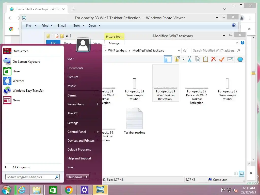Click the Cut scissors icon in Explorer toolbar
260x195 pixels.
coord(189,59)
